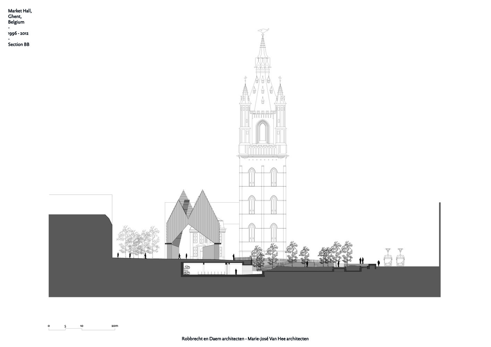491x347 pixels.
Task: Click the 'Section BB' label
Action: [19, 44]
